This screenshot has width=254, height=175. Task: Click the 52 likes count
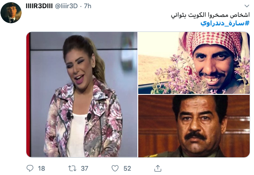coord(127,169)
